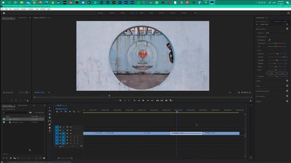Switch to Learning workspace
The height and width of the screenshot is (163, 291).
pos(100,13)
